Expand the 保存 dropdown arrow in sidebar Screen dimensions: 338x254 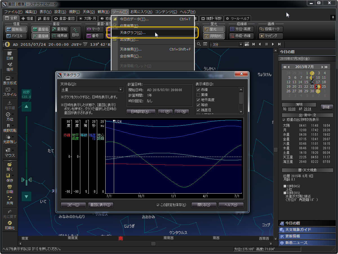point(13,176)
